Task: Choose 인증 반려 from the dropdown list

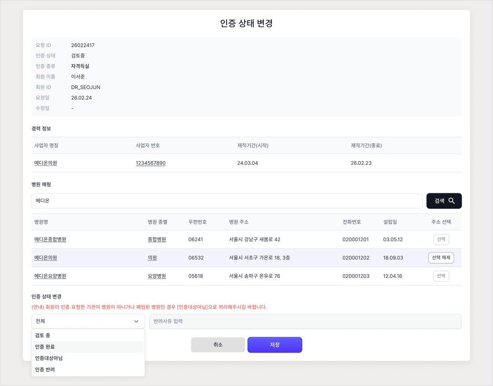Action: click(x=88, y=369)
